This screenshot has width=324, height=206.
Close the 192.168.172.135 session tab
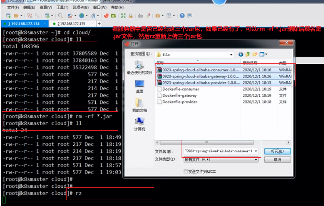[x=92, y=24]
